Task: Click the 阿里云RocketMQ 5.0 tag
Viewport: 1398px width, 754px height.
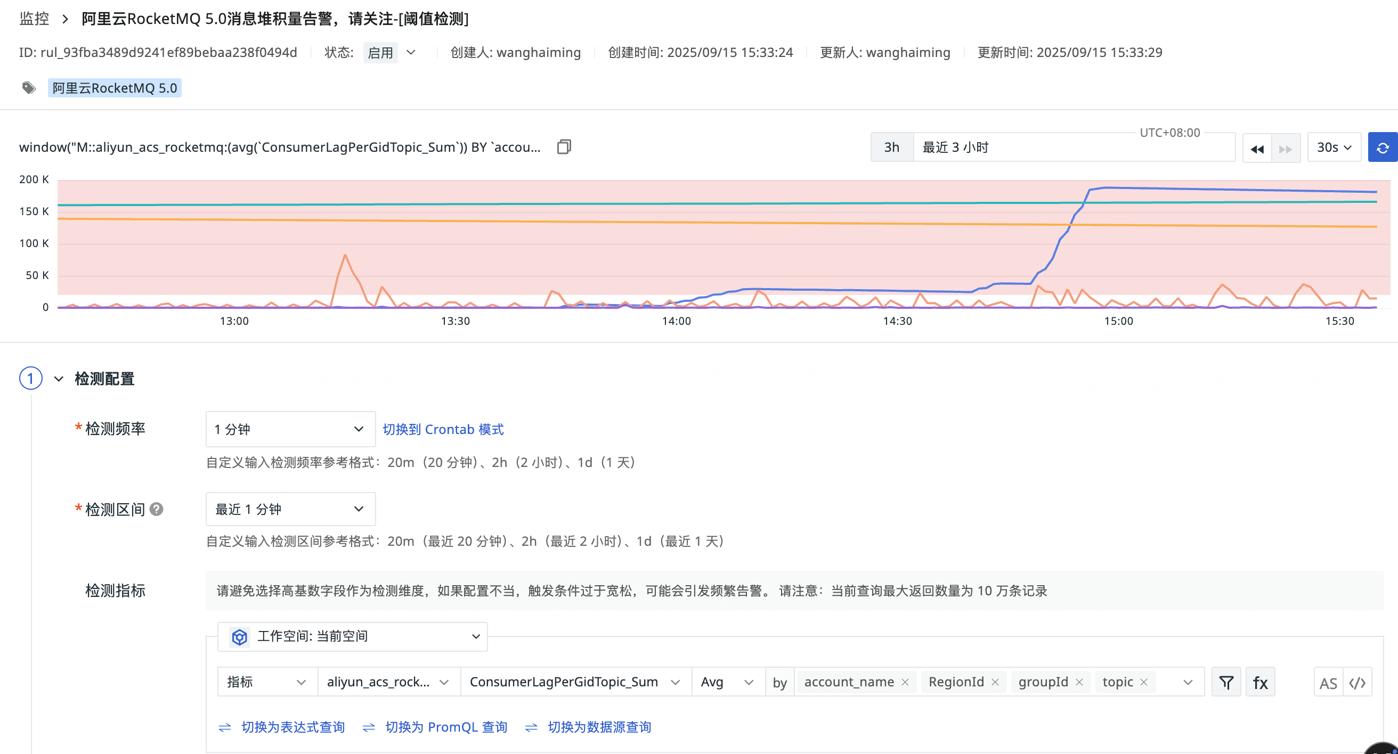Action: [115, 88]
